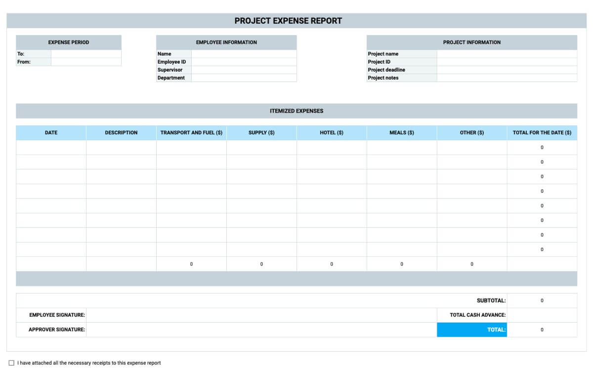Select the DATE column header
The width and height of the screenshot is (593, 374).
51,133
